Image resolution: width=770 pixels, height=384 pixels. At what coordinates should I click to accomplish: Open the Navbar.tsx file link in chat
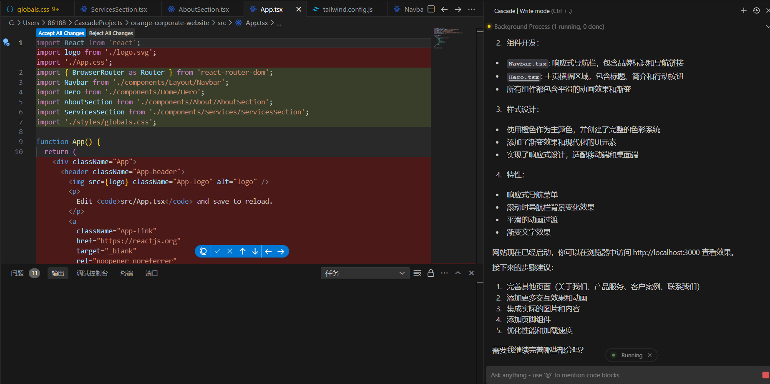(527, 64)
